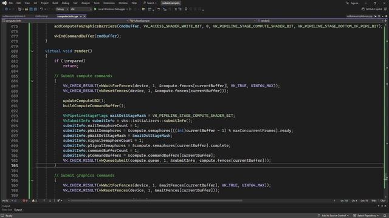Viewport: 389px width, 218px height.
Task: Open the Analyze menu
Action: pos(86,3)
